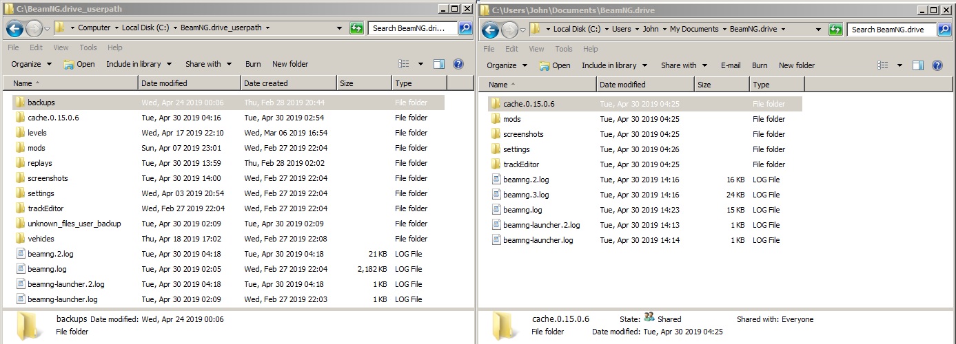Image resolution: width=956 pixels, height=344 pixels.
Task: Select cache.0.15.0.6 folder in left window
Action: coord(53,118)
